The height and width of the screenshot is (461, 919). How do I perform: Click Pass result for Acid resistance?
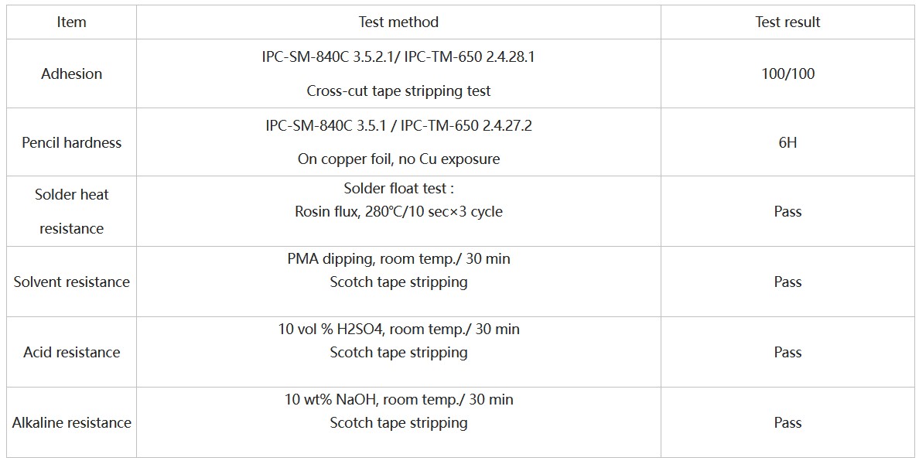pyautogui.click(x=787, y=352)
